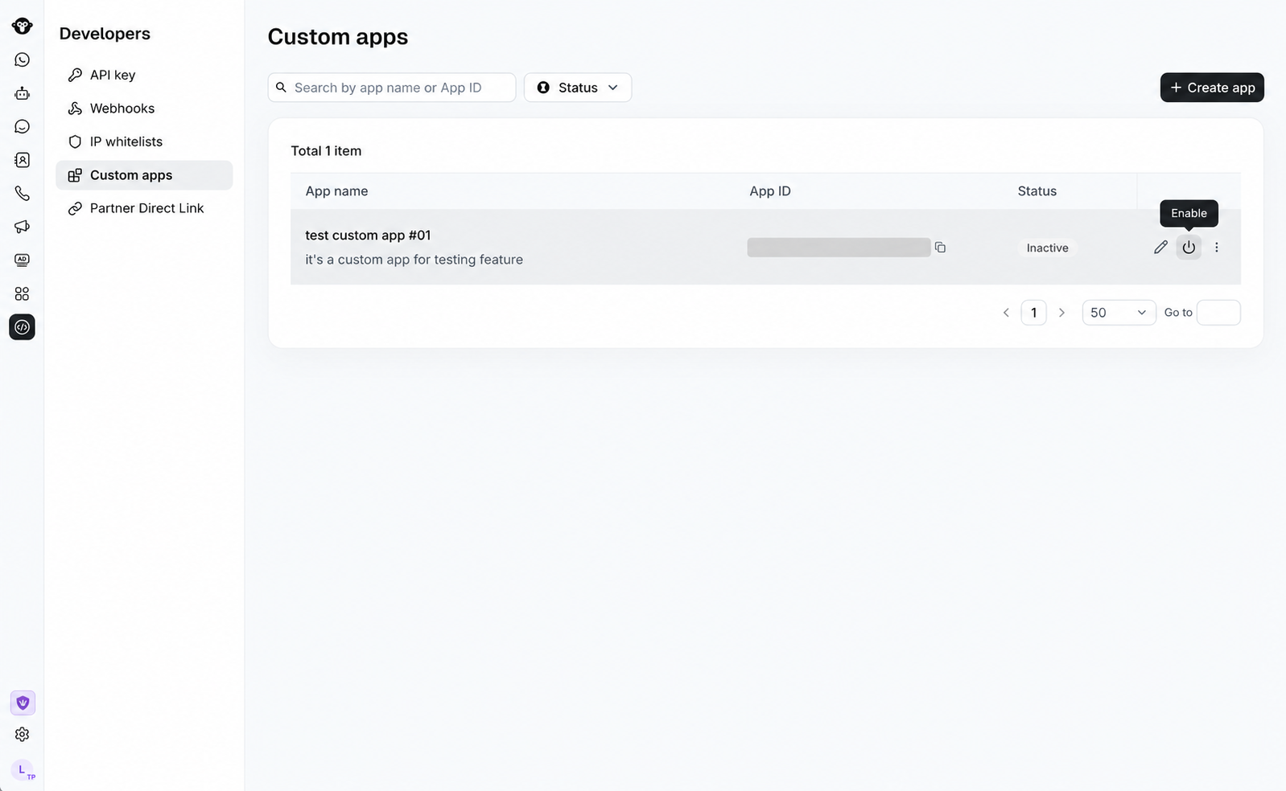Open the AD ads icon in the sidebar

(x=22, y=260)
